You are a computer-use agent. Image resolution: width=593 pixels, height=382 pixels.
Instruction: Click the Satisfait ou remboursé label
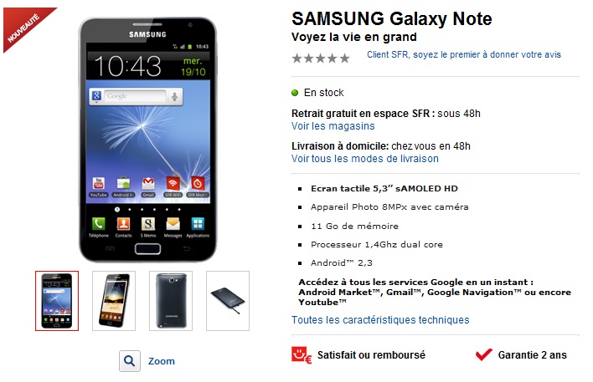point(371,355)
